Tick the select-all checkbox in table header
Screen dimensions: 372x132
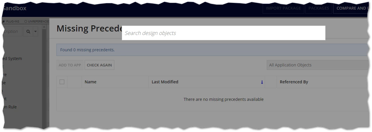[x=62, y=82]
